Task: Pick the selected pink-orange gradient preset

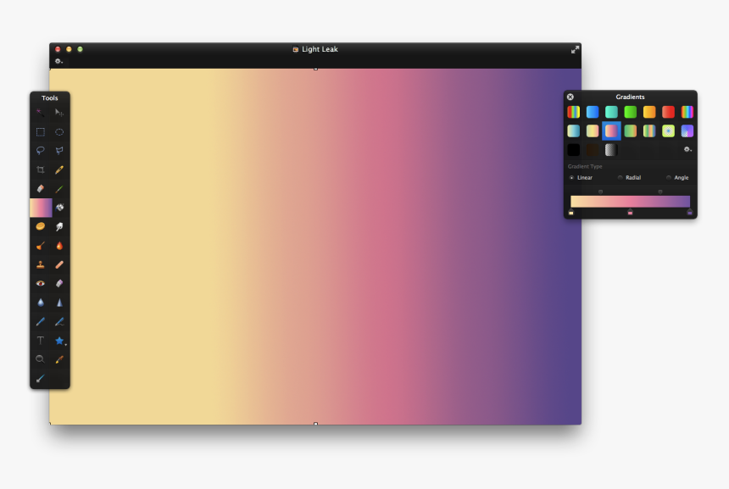Action: pos(611,131)
